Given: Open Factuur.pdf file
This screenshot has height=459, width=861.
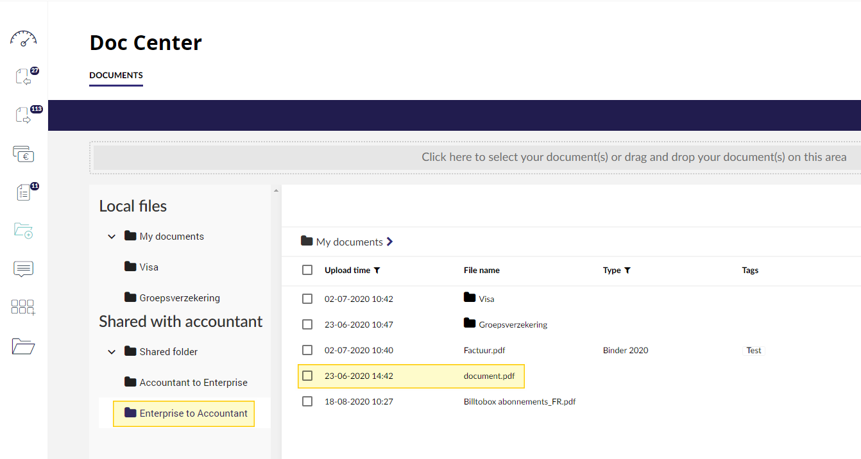Looking at the screenshot, I should coord(484,350).
